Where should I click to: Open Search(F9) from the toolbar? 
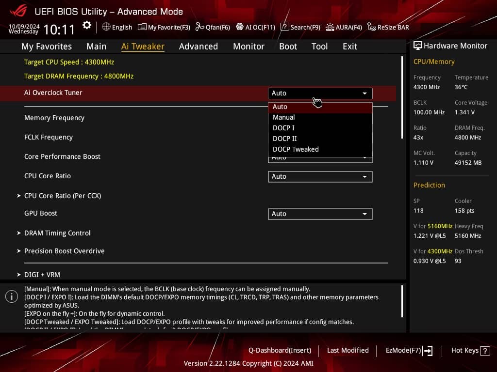300,27
